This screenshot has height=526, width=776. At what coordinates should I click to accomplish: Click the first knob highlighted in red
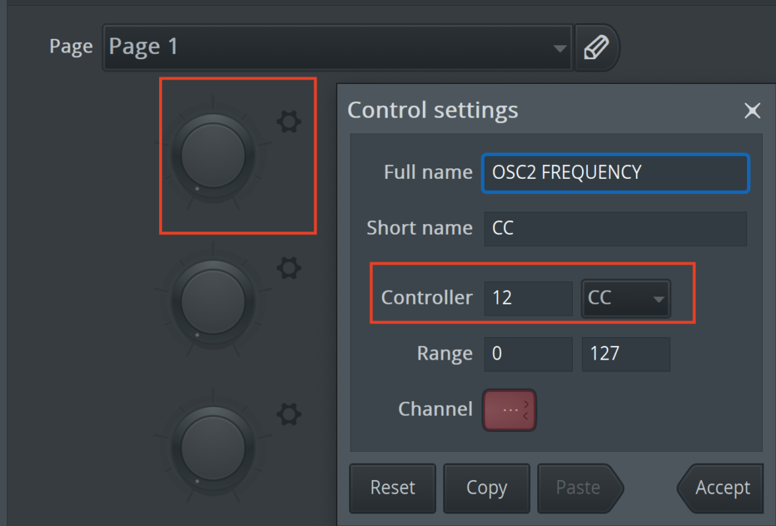click(x=213, y=156)
